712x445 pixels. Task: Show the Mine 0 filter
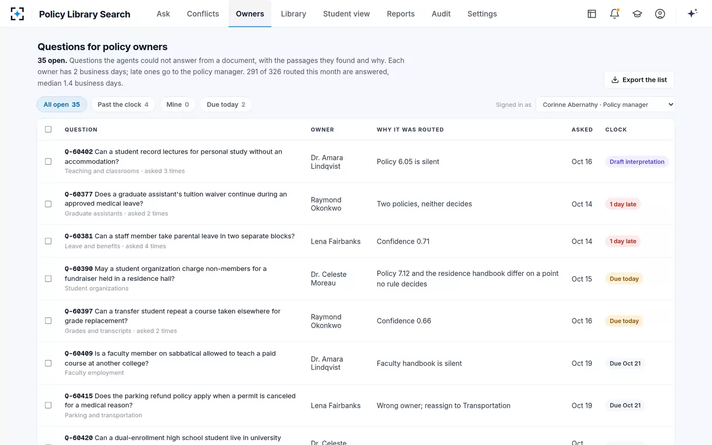click(178, 104)
